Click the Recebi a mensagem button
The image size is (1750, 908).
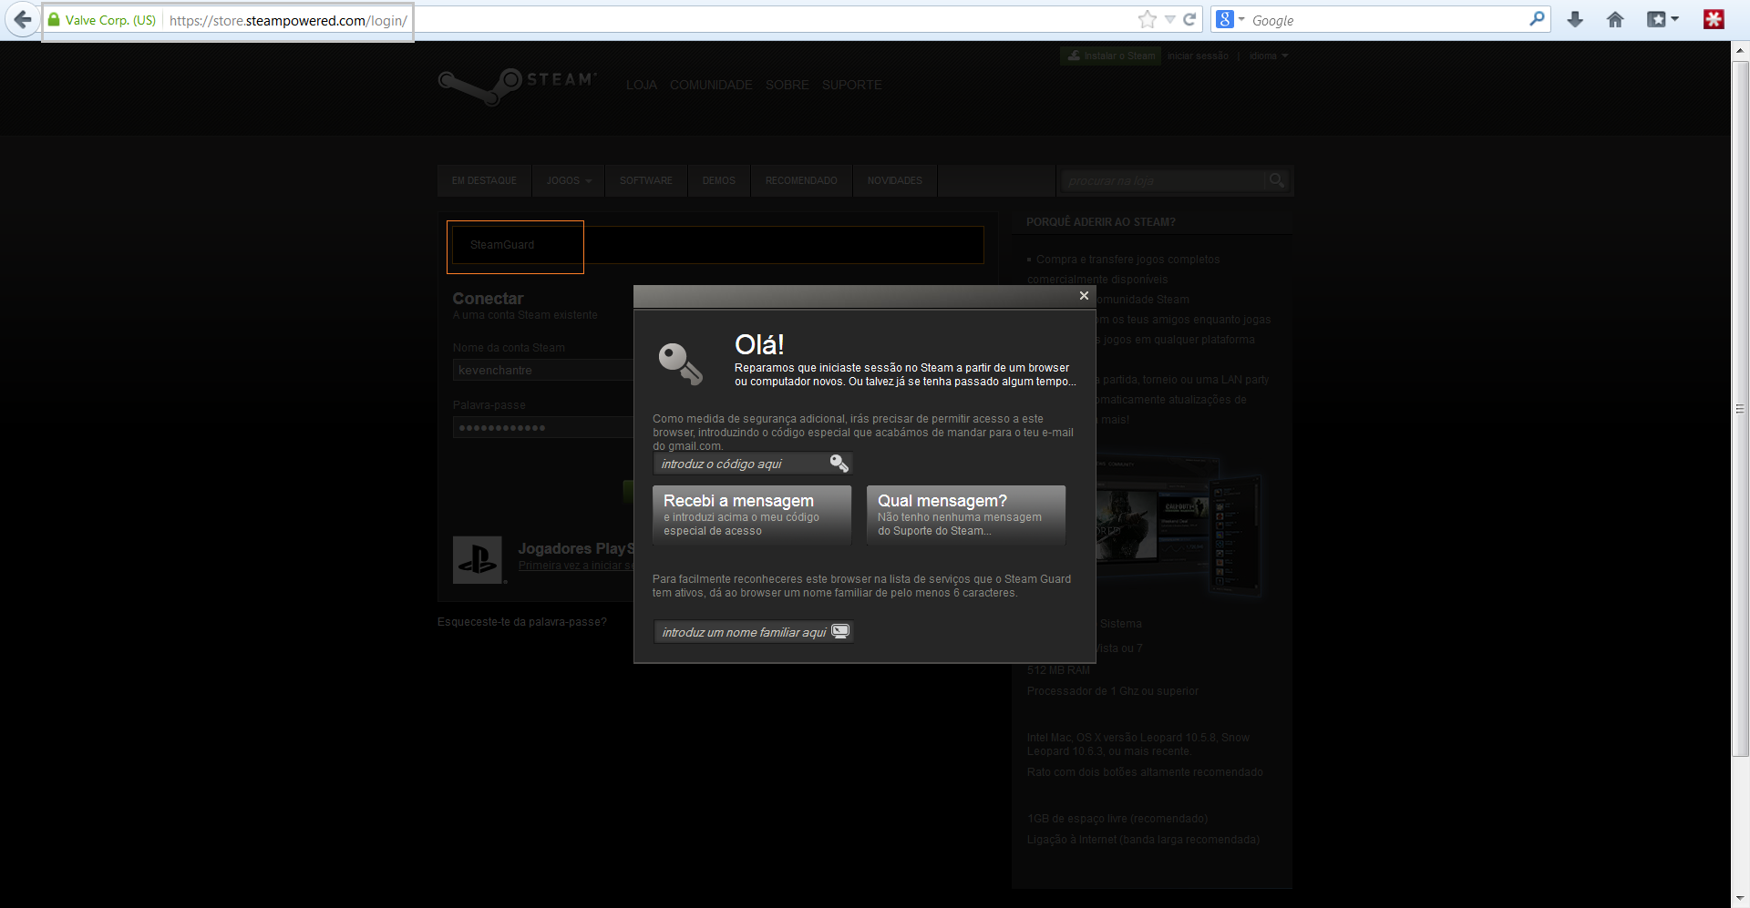(x=752, y=515)
